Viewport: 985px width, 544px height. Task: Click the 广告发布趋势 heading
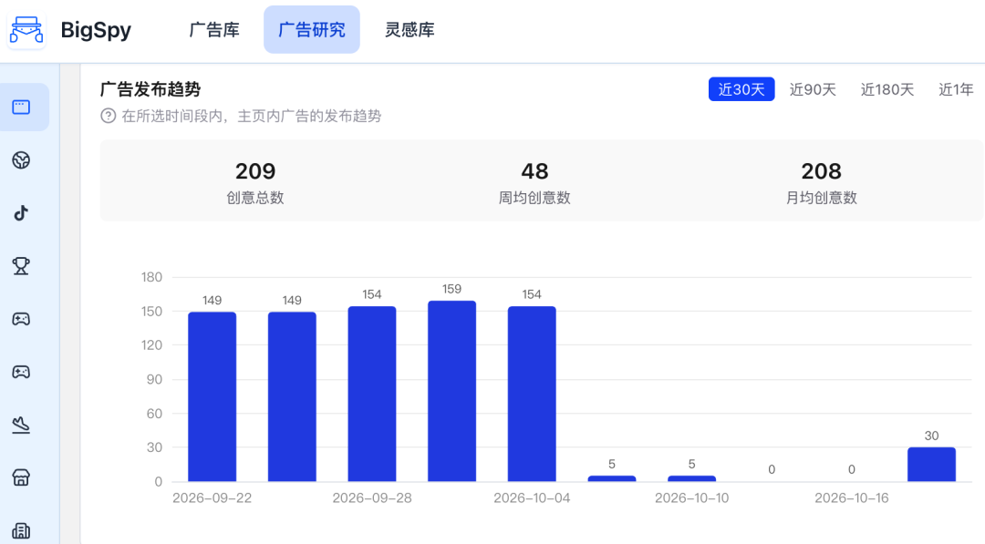[x=150, y=89]
